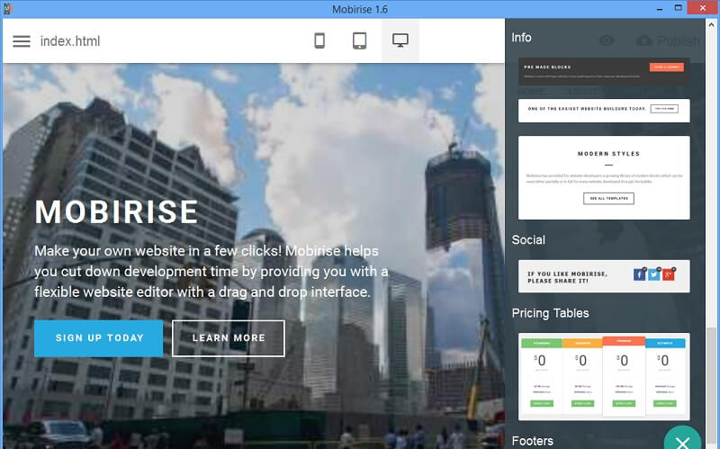Click the Google Plus icon in social block

[668, 274]
